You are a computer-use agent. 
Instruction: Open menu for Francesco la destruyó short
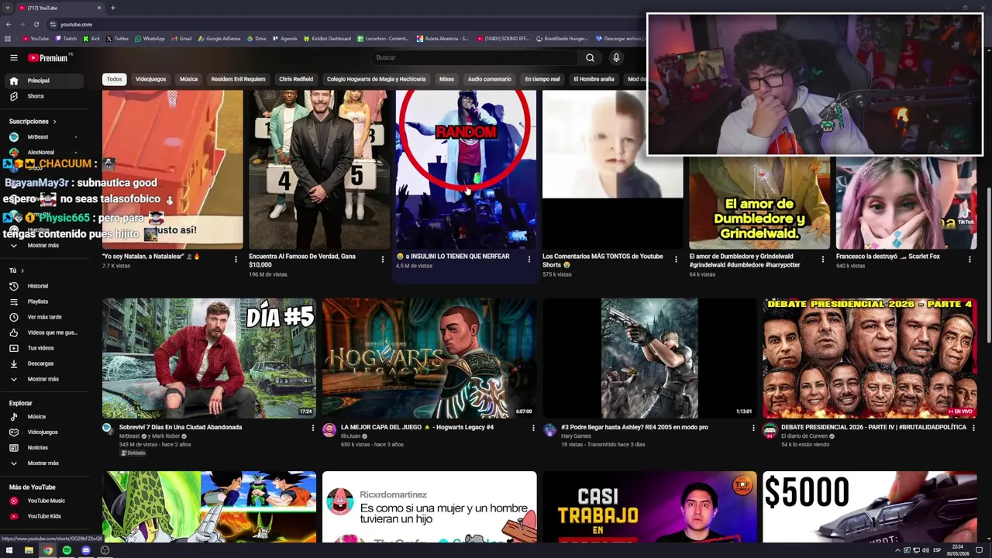click(x=969, y=260)
